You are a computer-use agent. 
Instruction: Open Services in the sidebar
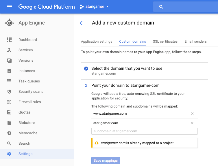pyautogui.click(x=37, y=50)
